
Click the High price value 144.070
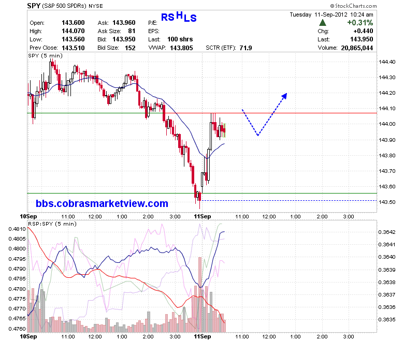[73, 31]
